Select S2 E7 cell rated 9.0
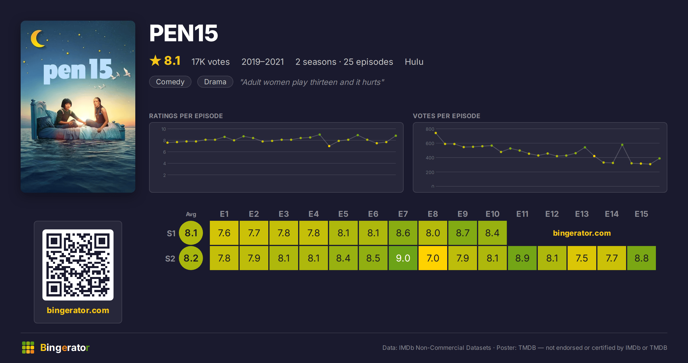Screen dimensions: 688x363 coord(403,258)
